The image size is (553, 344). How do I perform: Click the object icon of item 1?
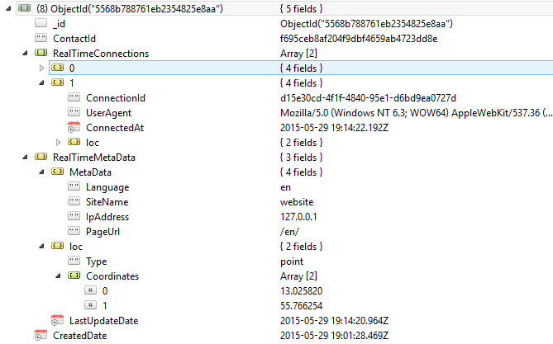[58, 82]
